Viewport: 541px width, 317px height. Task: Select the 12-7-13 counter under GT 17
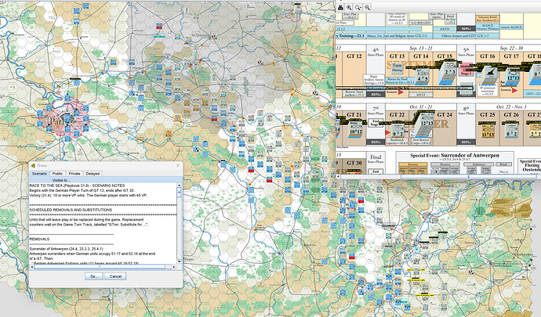514,78
